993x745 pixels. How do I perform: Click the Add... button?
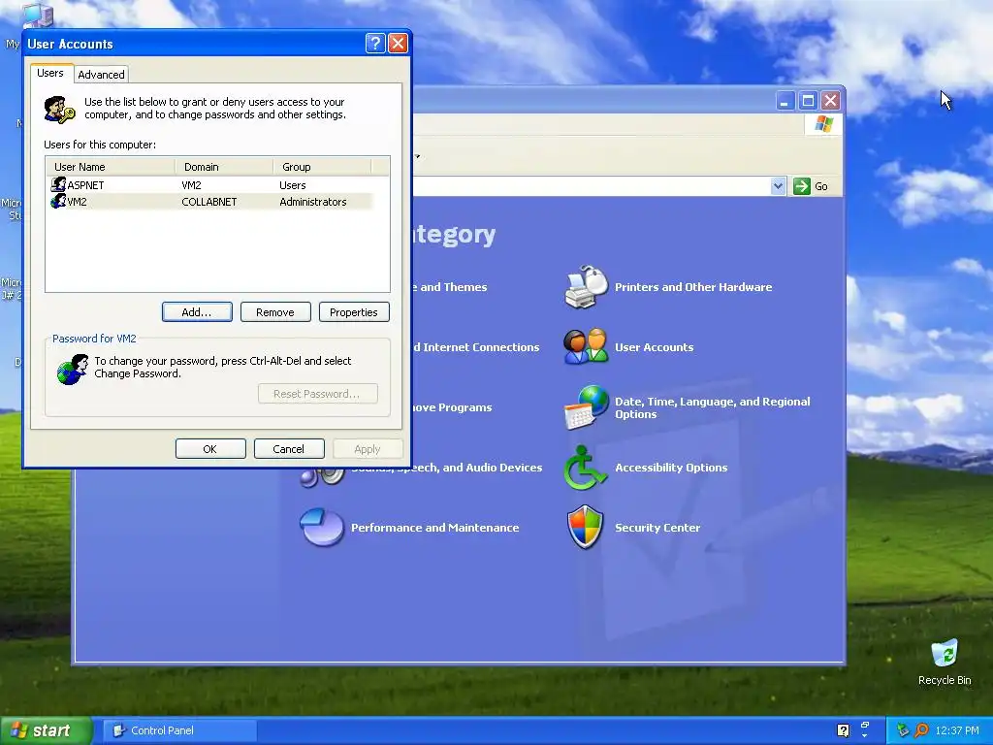[197, 312]
